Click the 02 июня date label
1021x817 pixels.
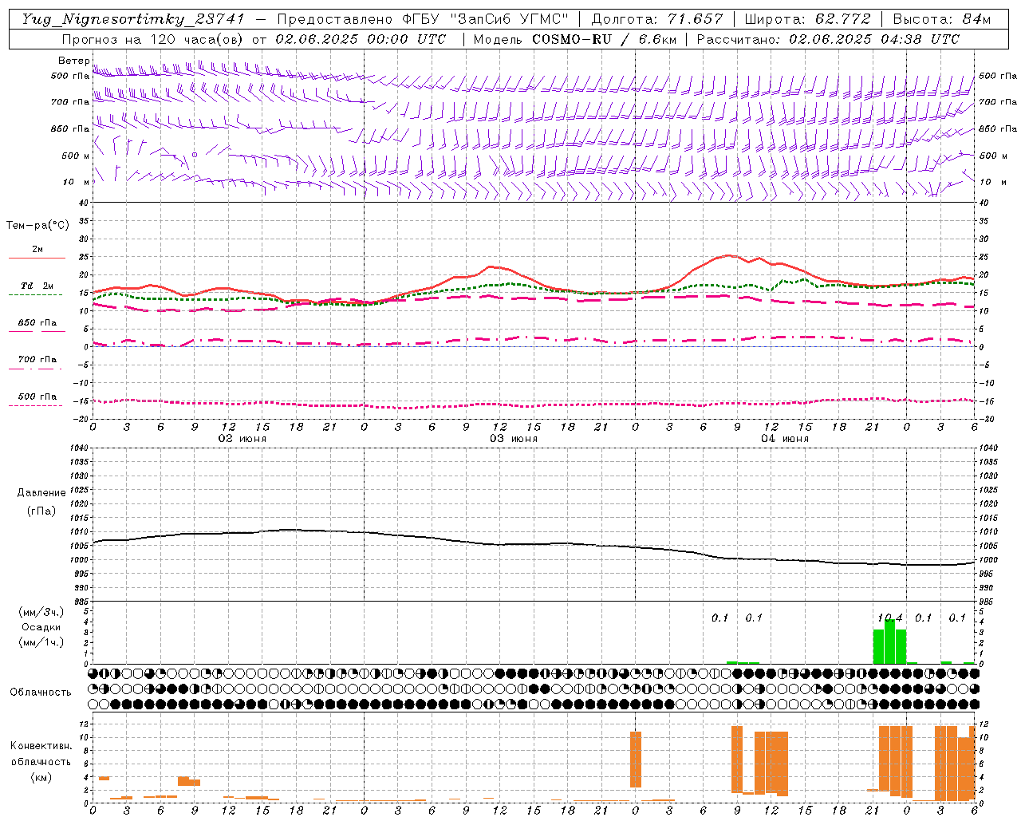coord(242,439)
